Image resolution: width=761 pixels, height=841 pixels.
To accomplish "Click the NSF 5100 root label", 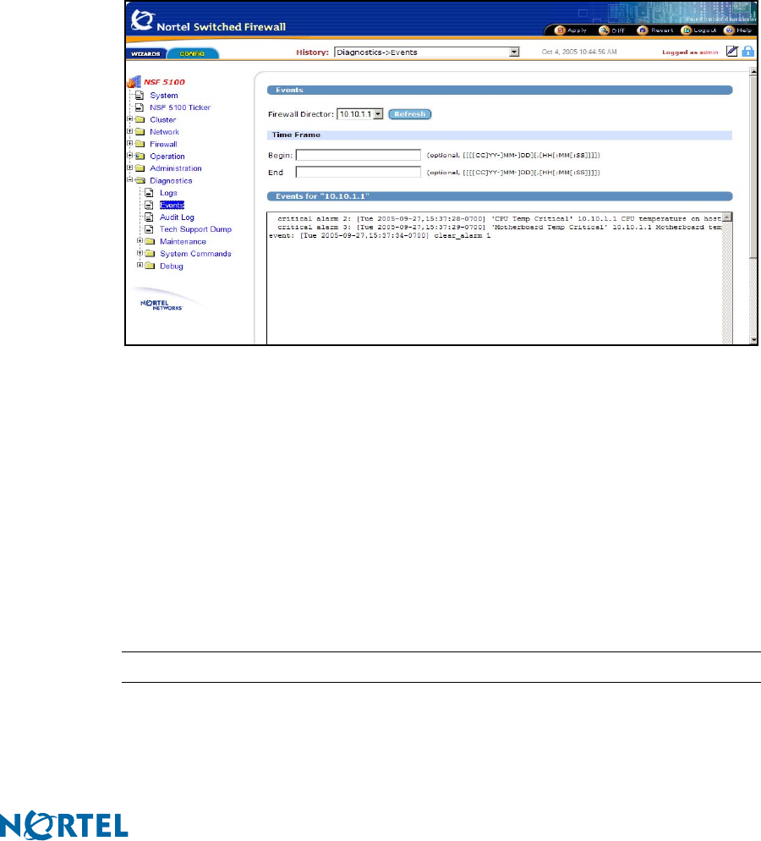I will (x=165, y=82).
